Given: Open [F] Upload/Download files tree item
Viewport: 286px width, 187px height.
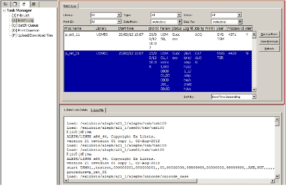Looking at the screenshot, I should 32,35.
